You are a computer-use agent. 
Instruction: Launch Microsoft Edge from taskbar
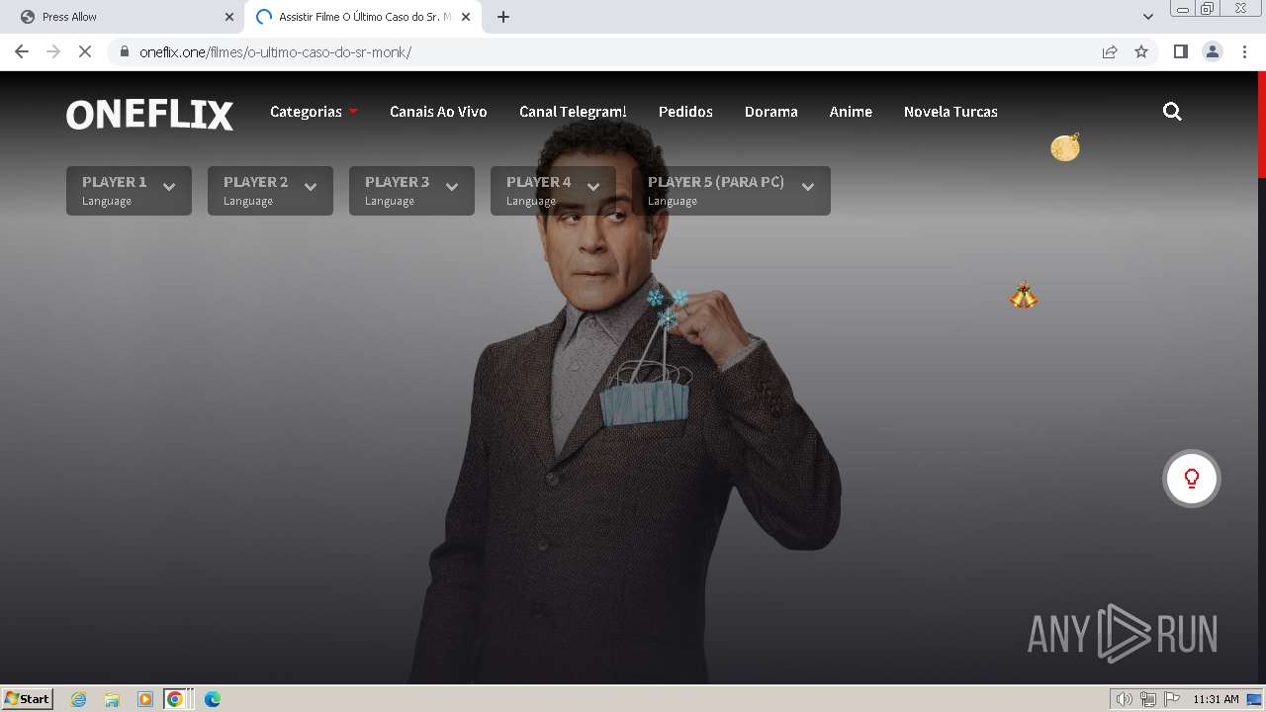point(212,699)
